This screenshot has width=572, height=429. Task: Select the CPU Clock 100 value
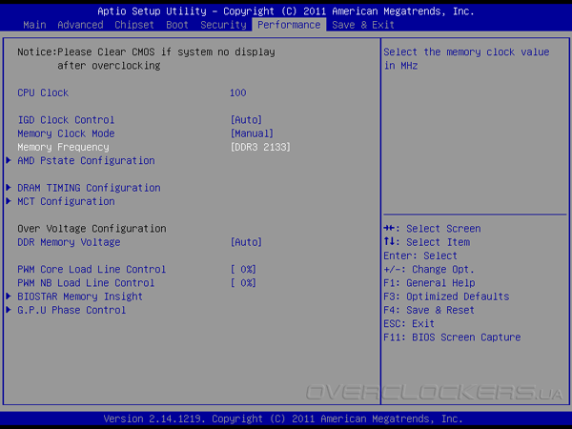click(237, 92)
